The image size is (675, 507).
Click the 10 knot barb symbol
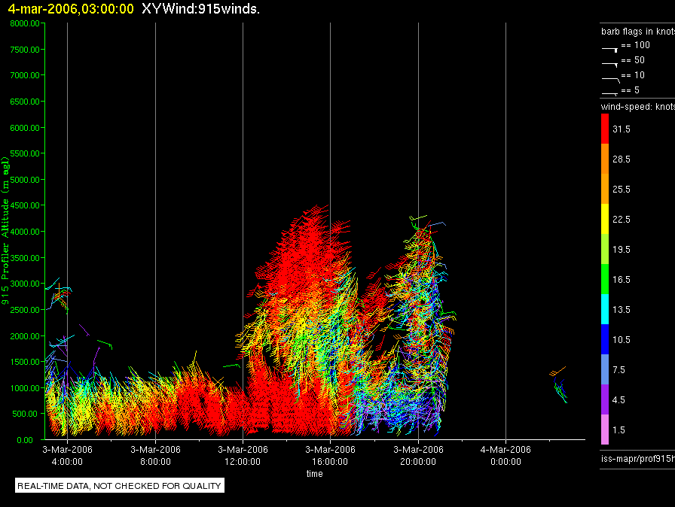click(611, 80)
